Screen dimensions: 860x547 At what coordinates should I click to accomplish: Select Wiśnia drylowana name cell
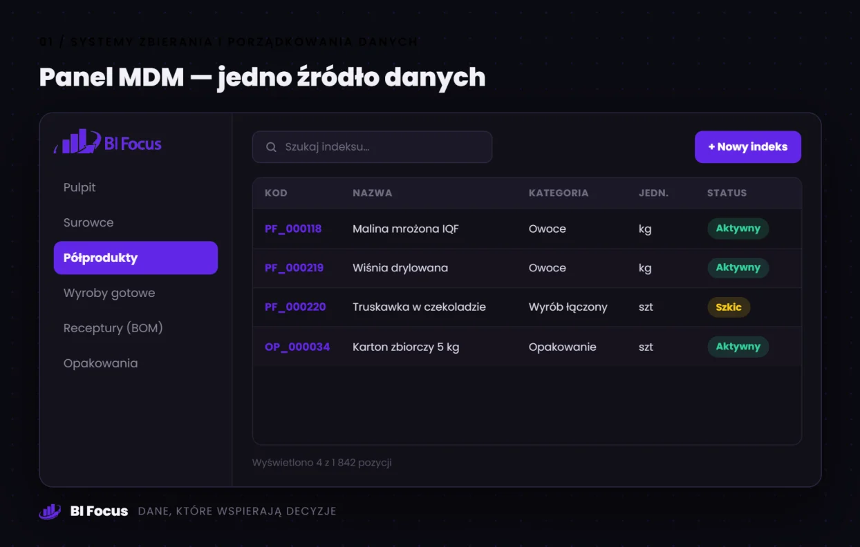pyautogui.click(x=400, y=268)
